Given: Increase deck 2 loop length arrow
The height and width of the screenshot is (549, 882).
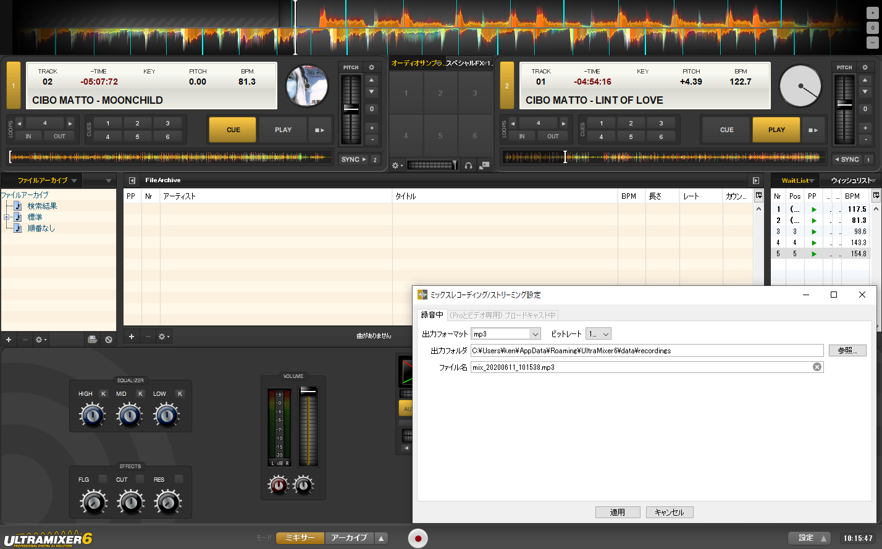Looking at the screenshot, I should coord(563,123).
